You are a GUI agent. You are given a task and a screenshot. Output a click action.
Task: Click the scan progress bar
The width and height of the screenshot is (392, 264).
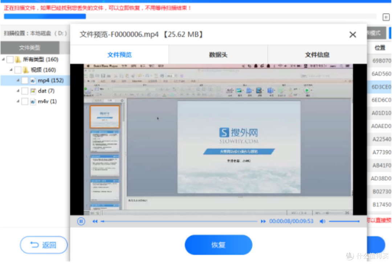point(190,16)
